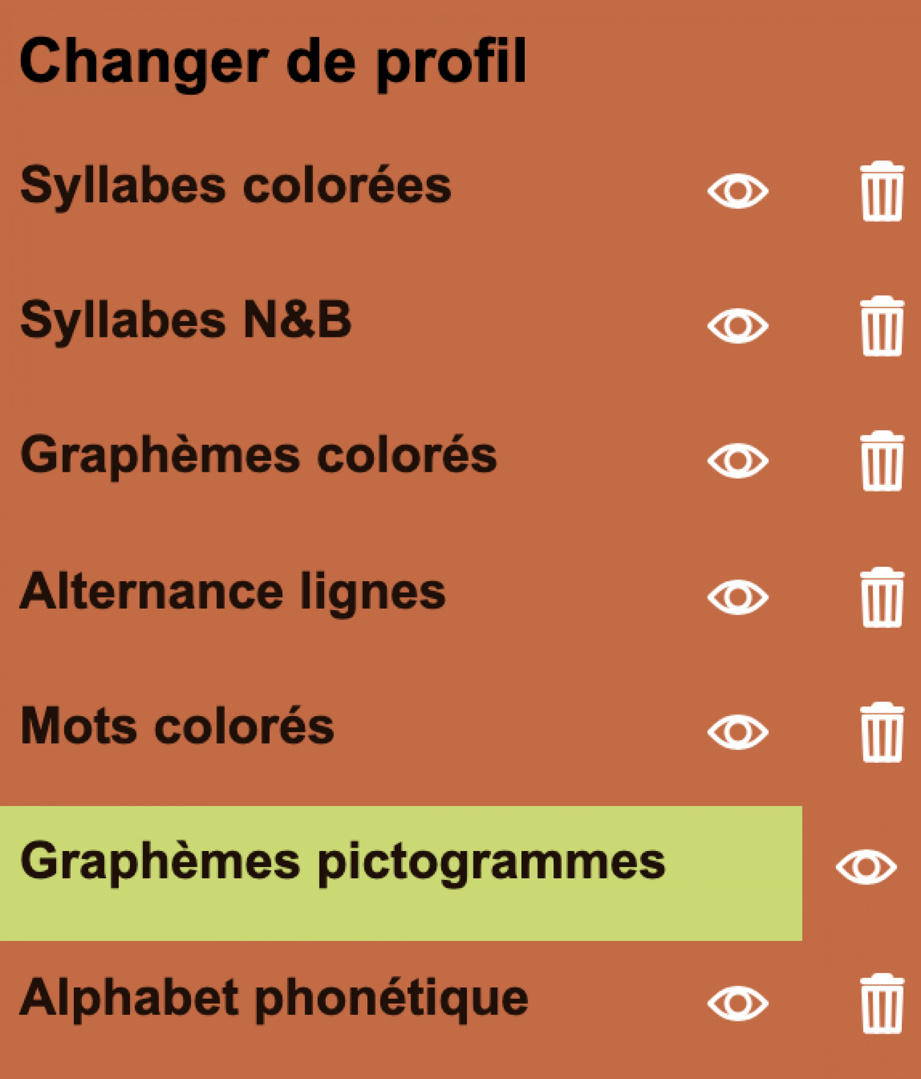Show preview of Alternance lignes
The image size is (921, 1079).
click(737, 597)
